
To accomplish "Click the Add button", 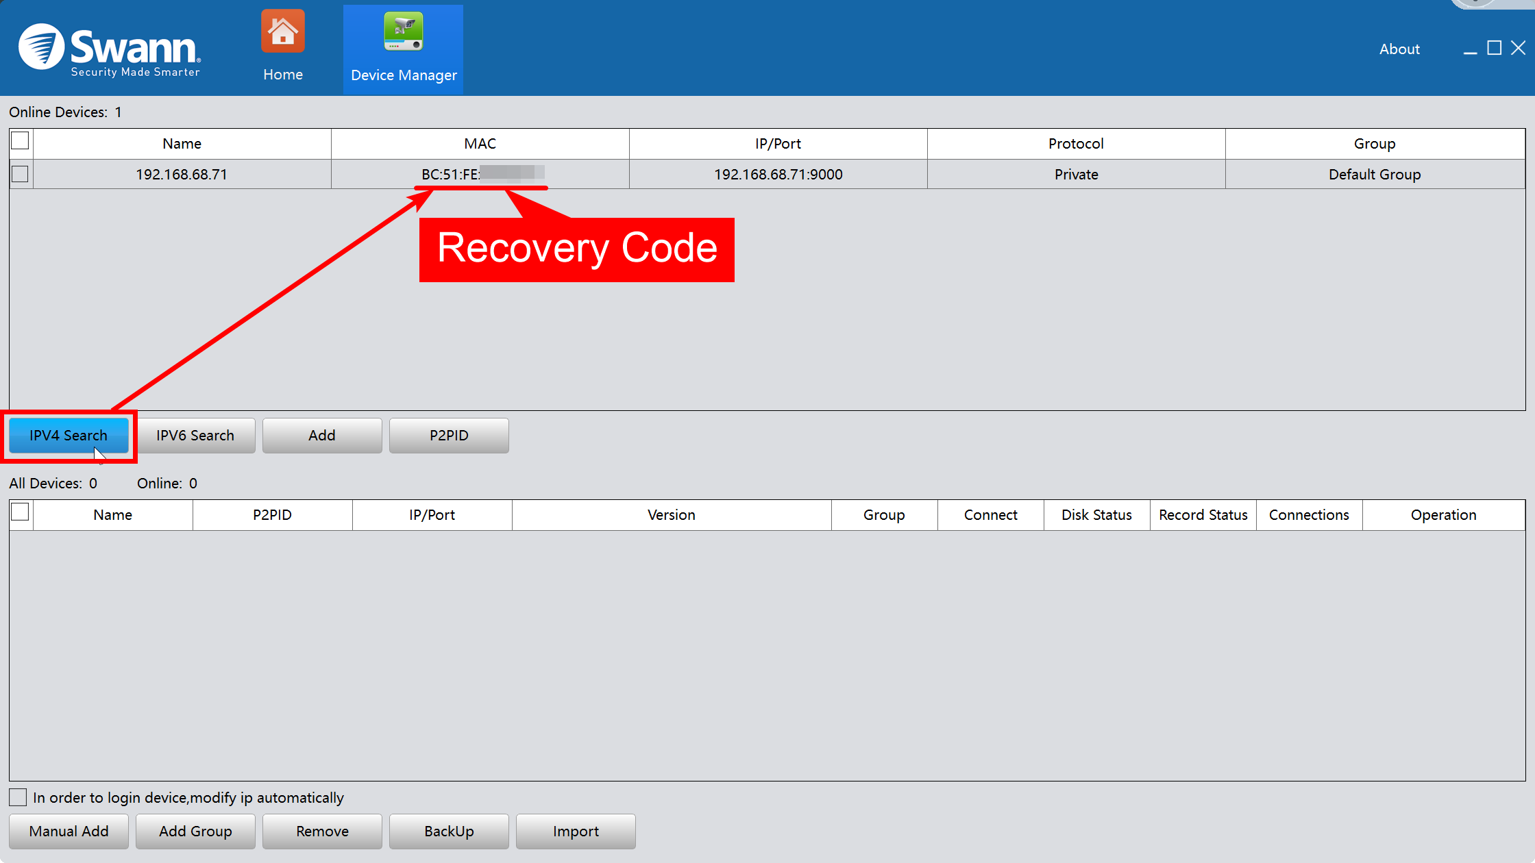I will [322, 436].
